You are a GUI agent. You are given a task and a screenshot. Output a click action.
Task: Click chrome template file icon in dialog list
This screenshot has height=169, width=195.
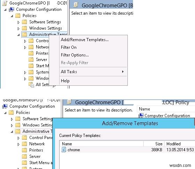pyautogui.click(x=64, y=149)
